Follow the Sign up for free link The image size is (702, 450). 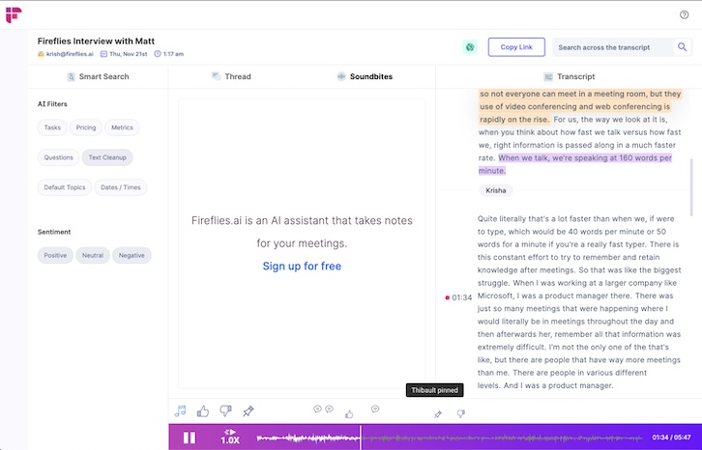(x=302, y=267)
